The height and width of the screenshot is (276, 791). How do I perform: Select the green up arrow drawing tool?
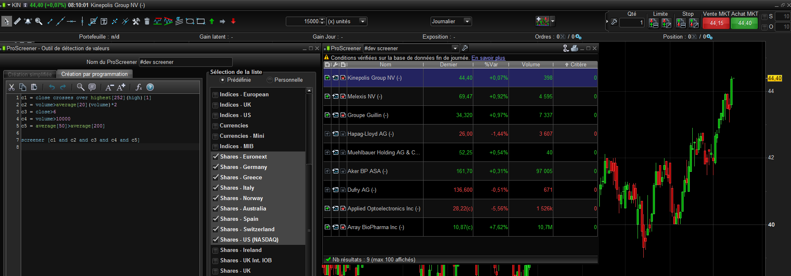coord(212,21)
